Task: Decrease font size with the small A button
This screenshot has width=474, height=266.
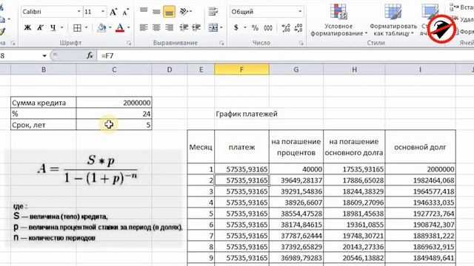Action: (125, 12)
